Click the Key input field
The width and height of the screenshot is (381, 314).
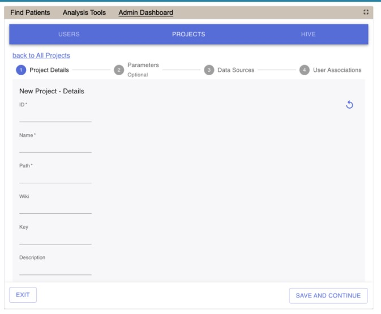click(55, 238)
